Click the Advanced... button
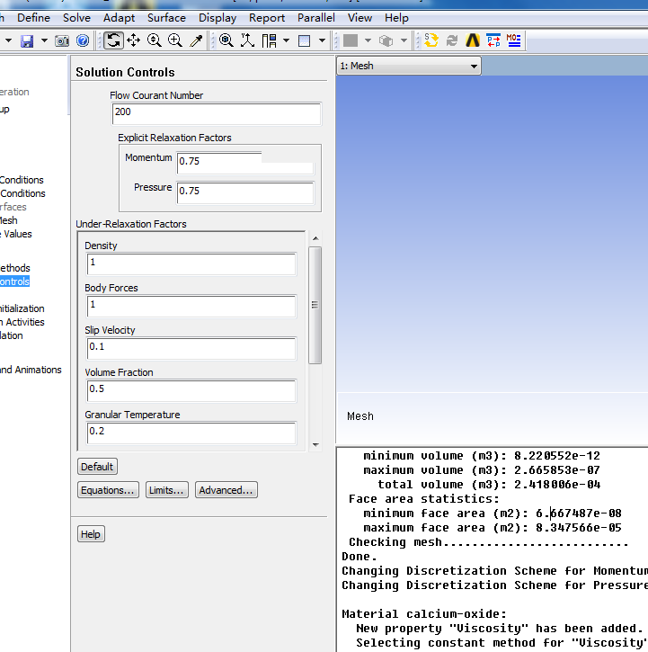This screenshot has width=648, height=652. coord(226,490)
